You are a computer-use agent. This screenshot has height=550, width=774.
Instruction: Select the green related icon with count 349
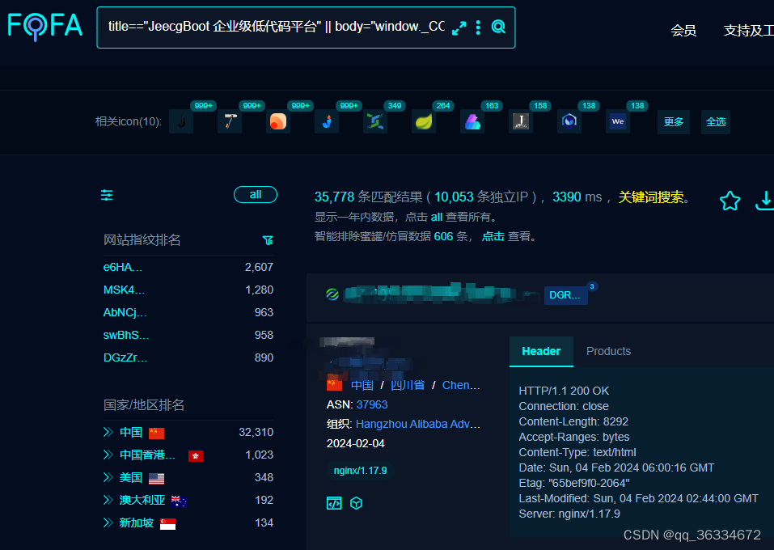point(375,121)
